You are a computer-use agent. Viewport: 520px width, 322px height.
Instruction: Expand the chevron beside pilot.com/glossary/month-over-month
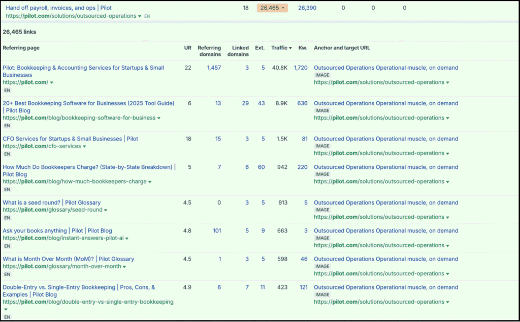click(124, 266)
